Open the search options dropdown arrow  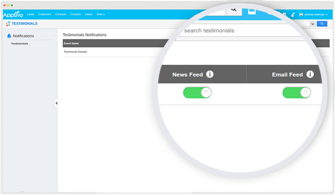click(312, 24)
